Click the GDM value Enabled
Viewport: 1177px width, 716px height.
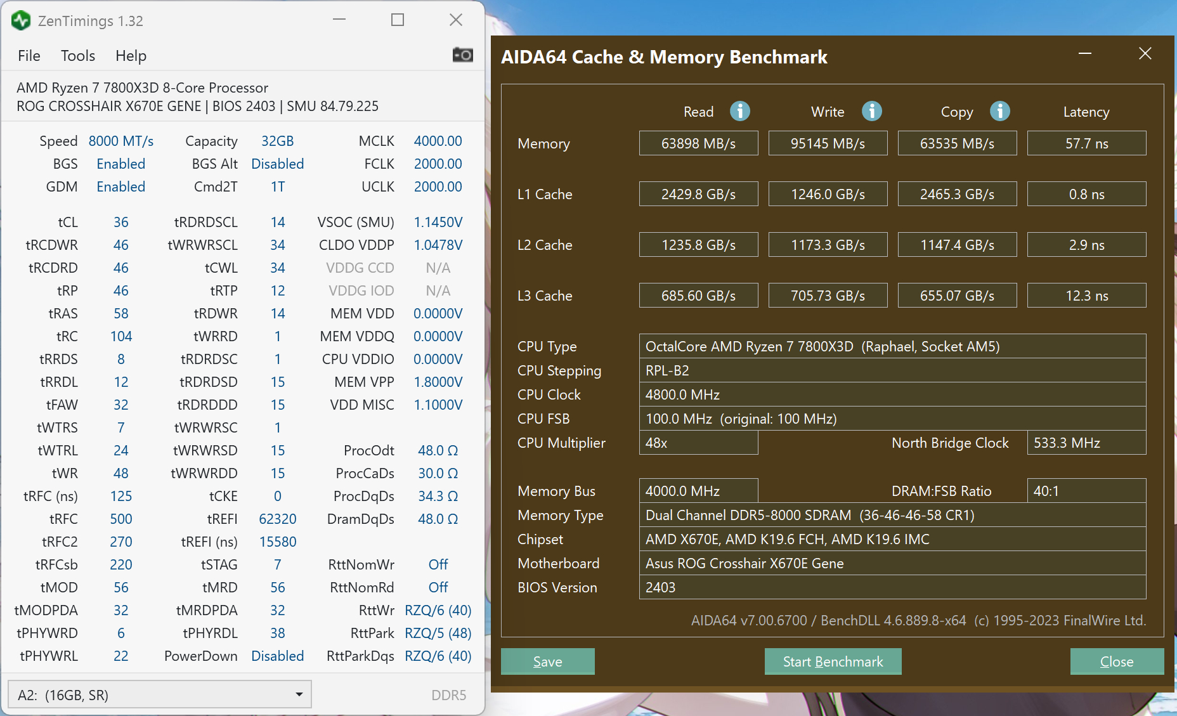[120, 186]
